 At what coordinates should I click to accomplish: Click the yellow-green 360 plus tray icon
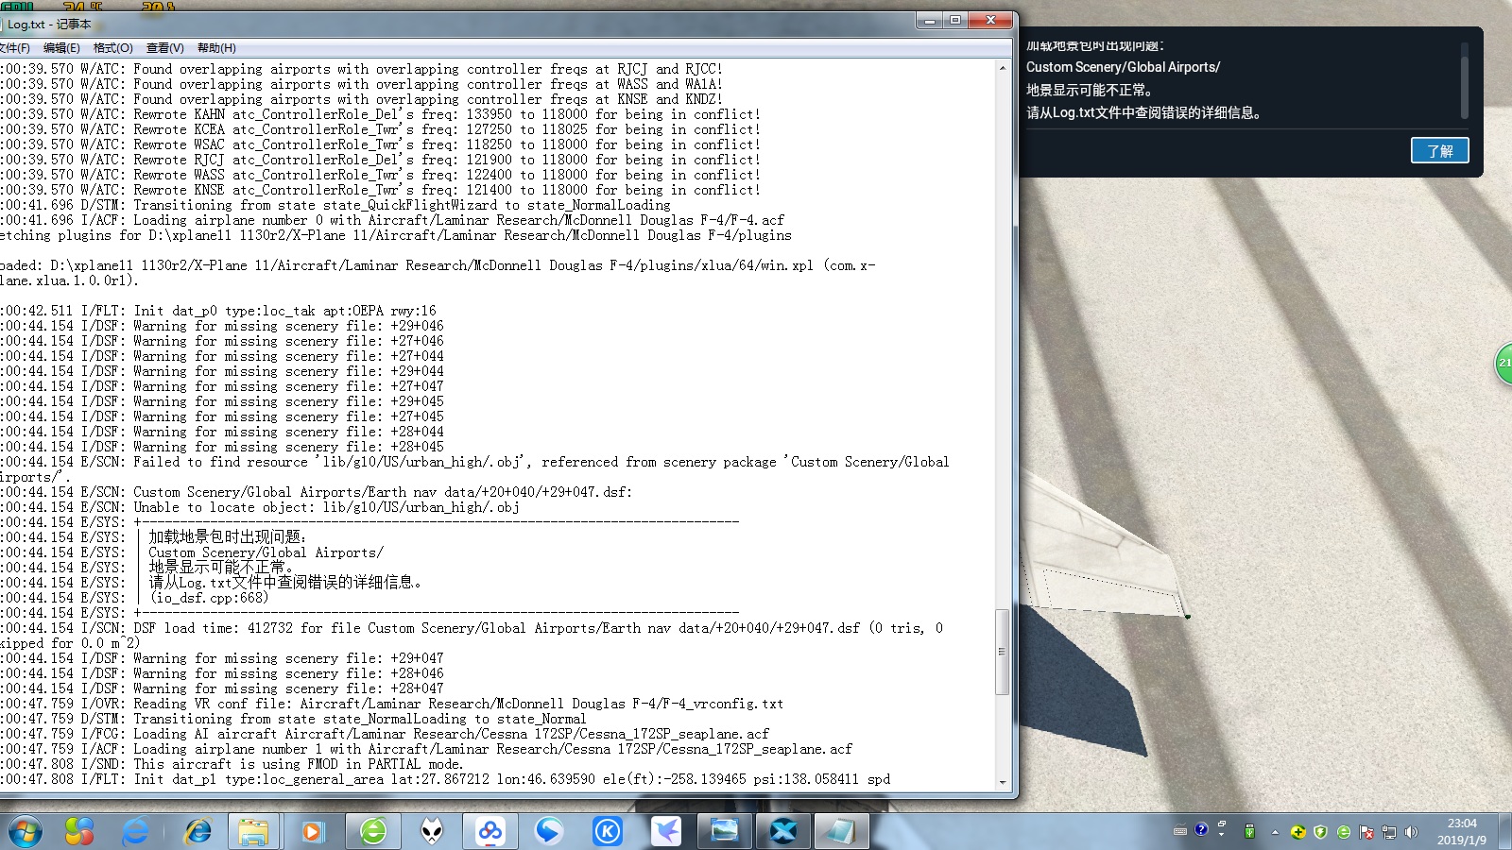coord(1298,832)
